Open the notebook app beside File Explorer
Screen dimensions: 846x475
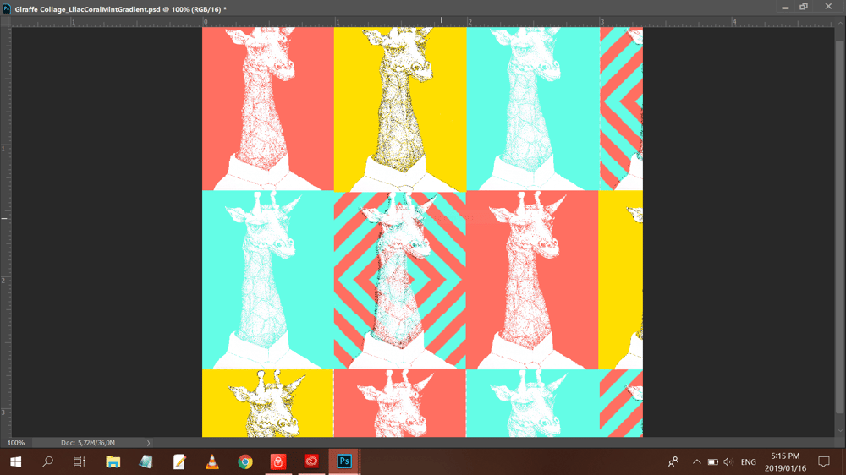click(146, 462)
